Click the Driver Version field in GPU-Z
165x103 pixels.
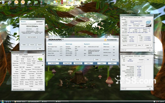pyautogui.click(x=31, y=80)
